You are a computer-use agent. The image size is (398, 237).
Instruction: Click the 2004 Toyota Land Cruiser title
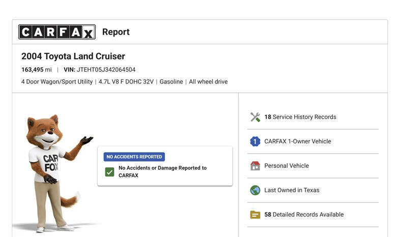tap(73, 56)
